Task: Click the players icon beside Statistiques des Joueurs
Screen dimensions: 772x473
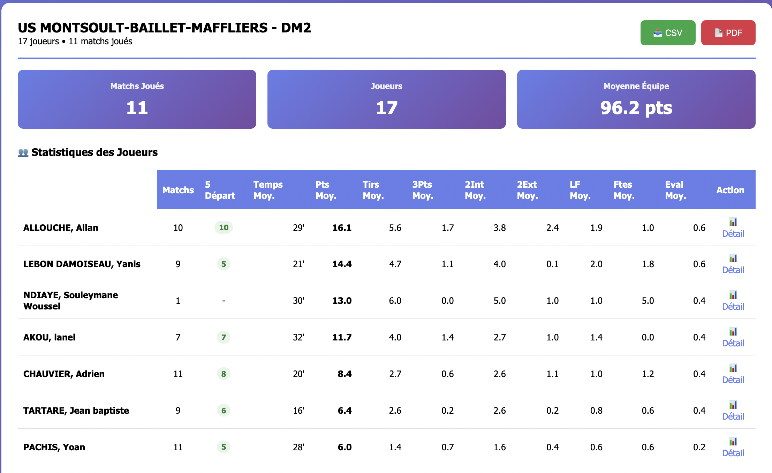Action: (23, 153)
